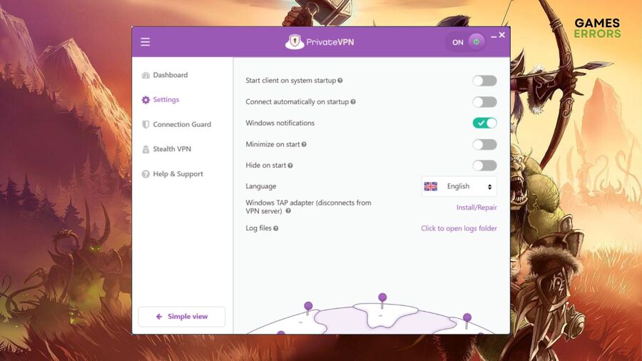Click help icon beside Log files
This screenshot has height=361, width=642.
[275, 228]
